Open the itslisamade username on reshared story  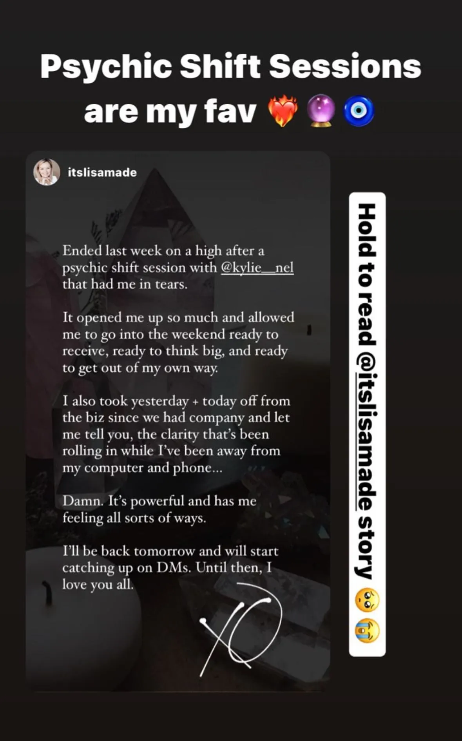102,172
